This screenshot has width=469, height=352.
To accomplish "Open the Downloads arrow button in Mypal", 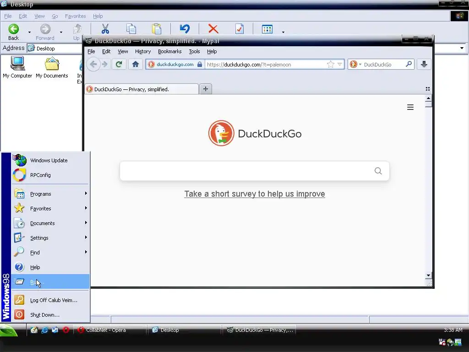I will coord(424,64).
